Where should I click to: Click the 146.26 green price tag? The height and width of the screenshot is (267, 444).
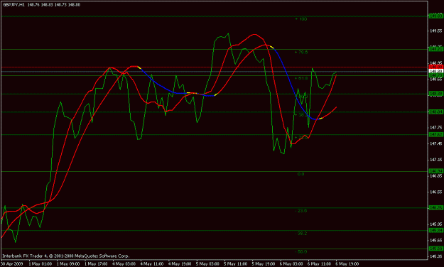[436, 208]
